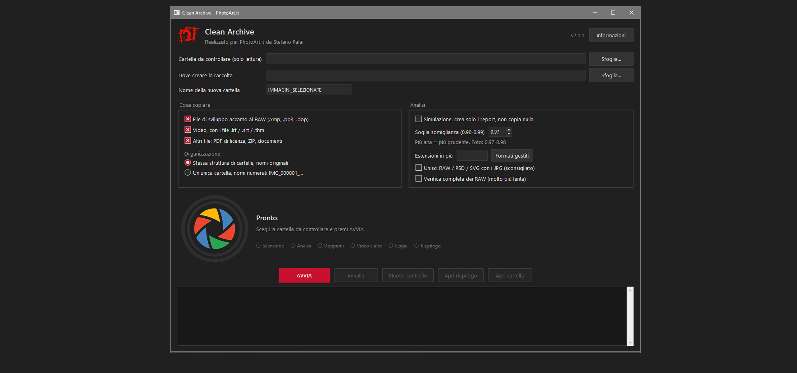The width and height of the screenshot is (797, 373).
Task: Click the Doppioni step indicator
Action: (x=331, y=246)
